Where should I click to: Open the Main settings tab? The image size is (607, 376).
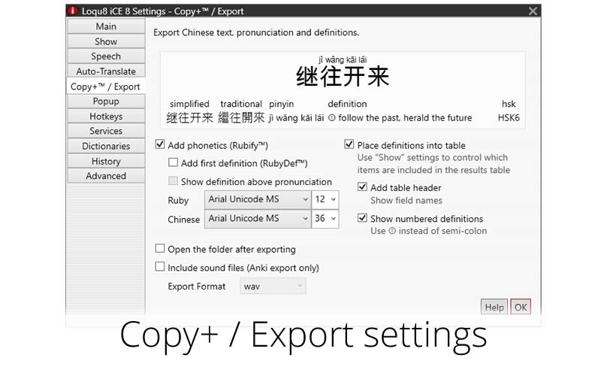[x=106, y=26]
